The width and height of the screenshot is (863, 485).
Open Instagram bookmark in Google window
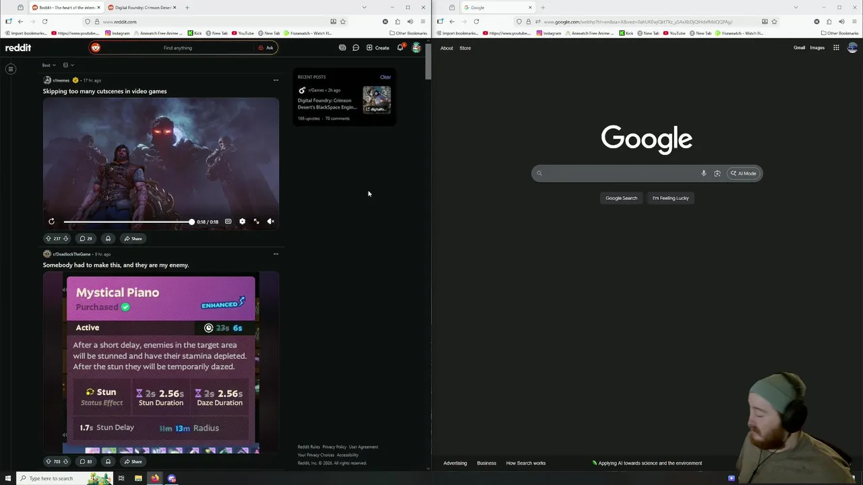(x=549, y=33)
